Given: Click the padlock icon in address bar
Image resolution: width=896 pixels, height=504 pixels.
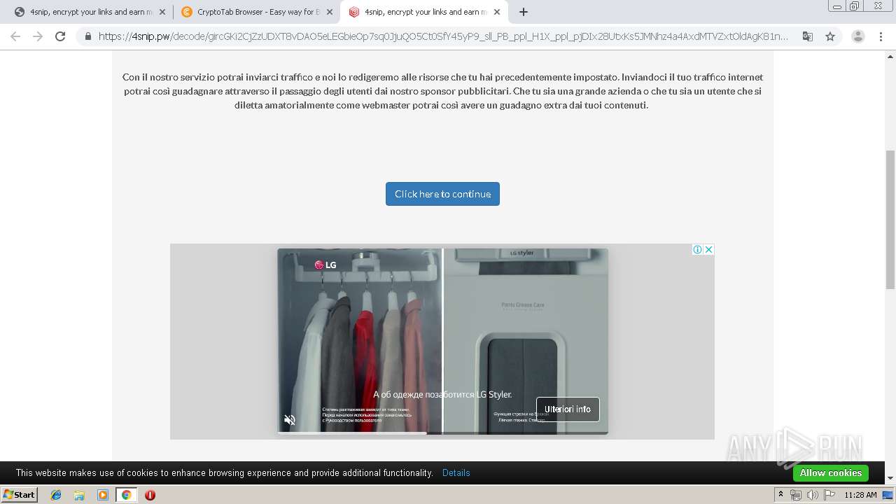Looking at the screenshot, I should (x=87, y=36).
